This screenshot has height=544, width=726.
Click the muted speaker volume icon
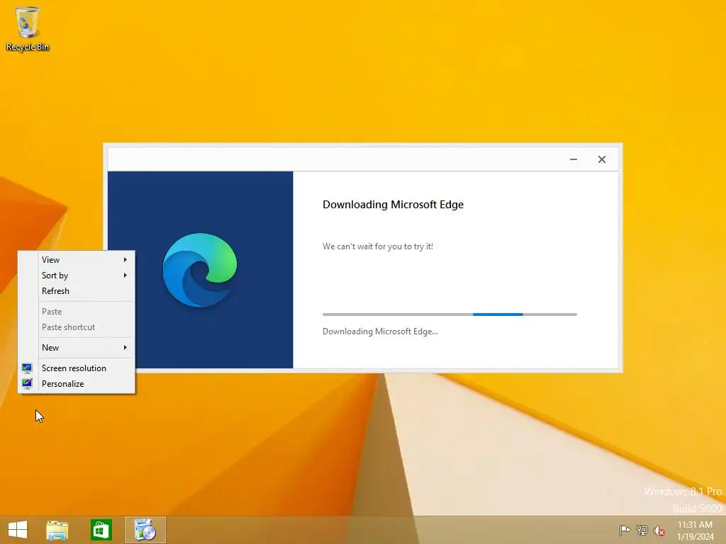659,531
